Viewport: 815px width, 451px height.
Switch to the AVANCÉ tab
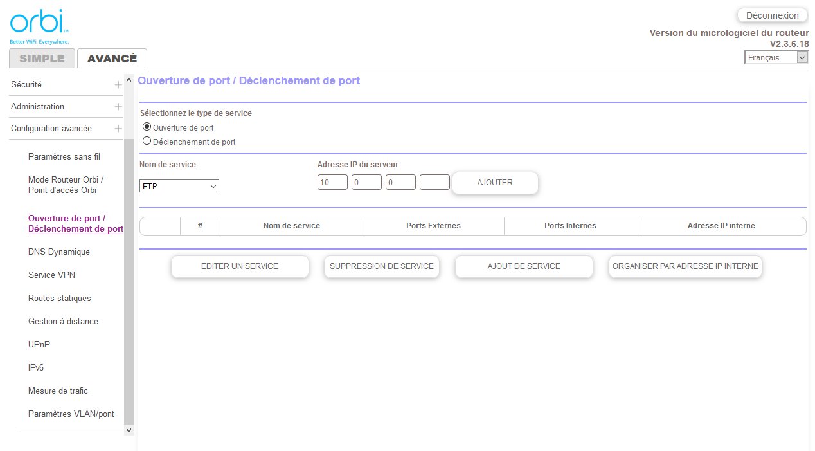112,59
